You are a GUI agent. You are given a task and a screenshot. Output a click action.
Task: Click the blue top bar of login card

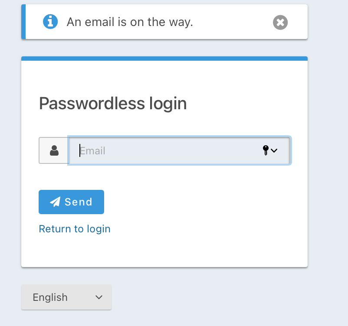click(x=164, y=59)
